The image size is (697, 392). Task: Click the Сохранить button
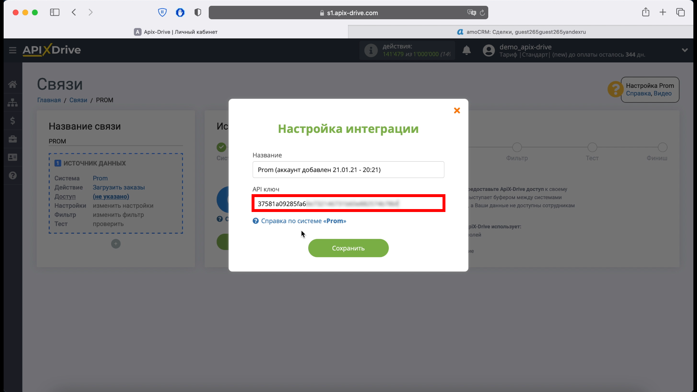[x=348, y=248]
